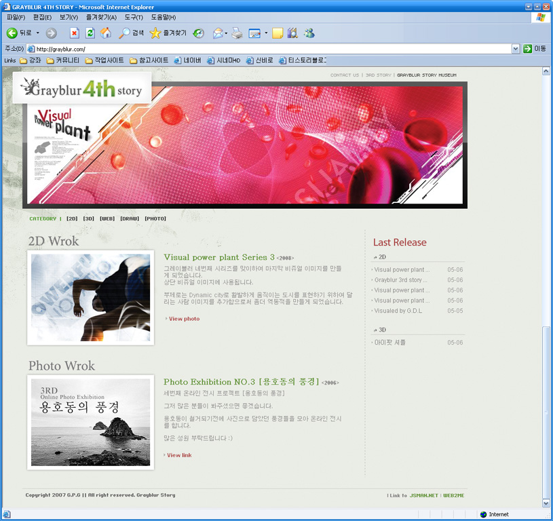553x521 pixels.
Task: Click the View photo link
Action: (184, 318)
